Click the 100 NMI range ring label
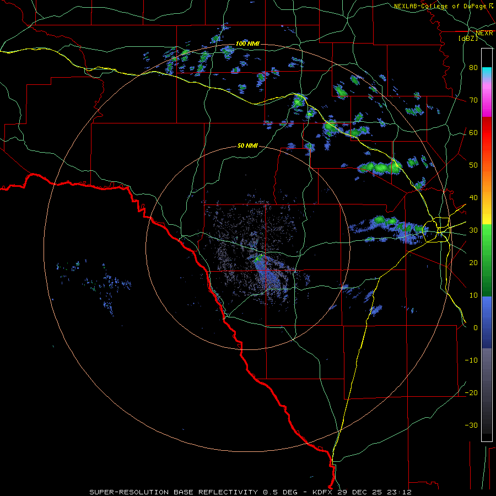Viewport: 496px width, 496px height. pyautogui.click(x=247, y=44)
